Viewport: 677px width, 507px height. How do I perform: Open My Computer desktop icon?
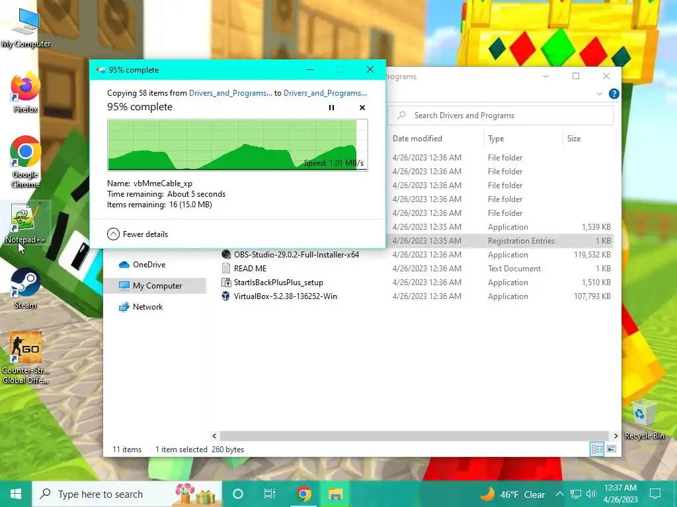click(26, 28)
